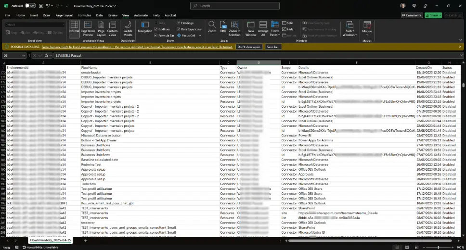Open the Formulas tab
The height and width of the screenshot is (250, 466).
[84, 15]
